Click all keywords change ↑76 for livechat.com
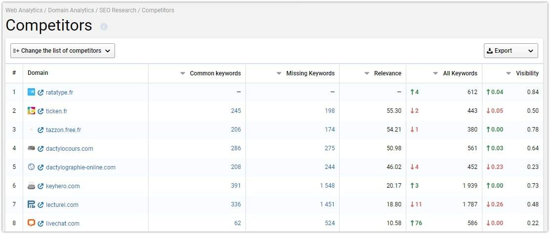550x234 pixels. pyautogui.click(x=416, y=223)
